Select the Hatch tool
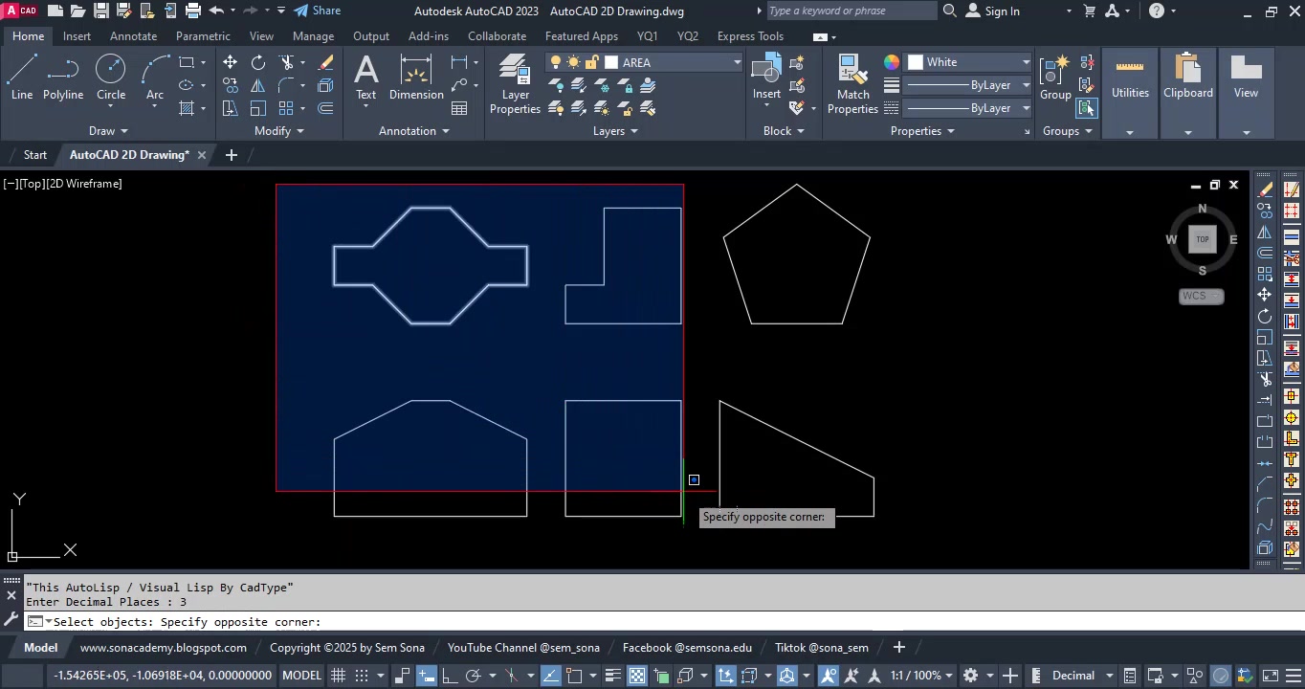This screenshot has height=689, width=1305. (x=187, y=108)
